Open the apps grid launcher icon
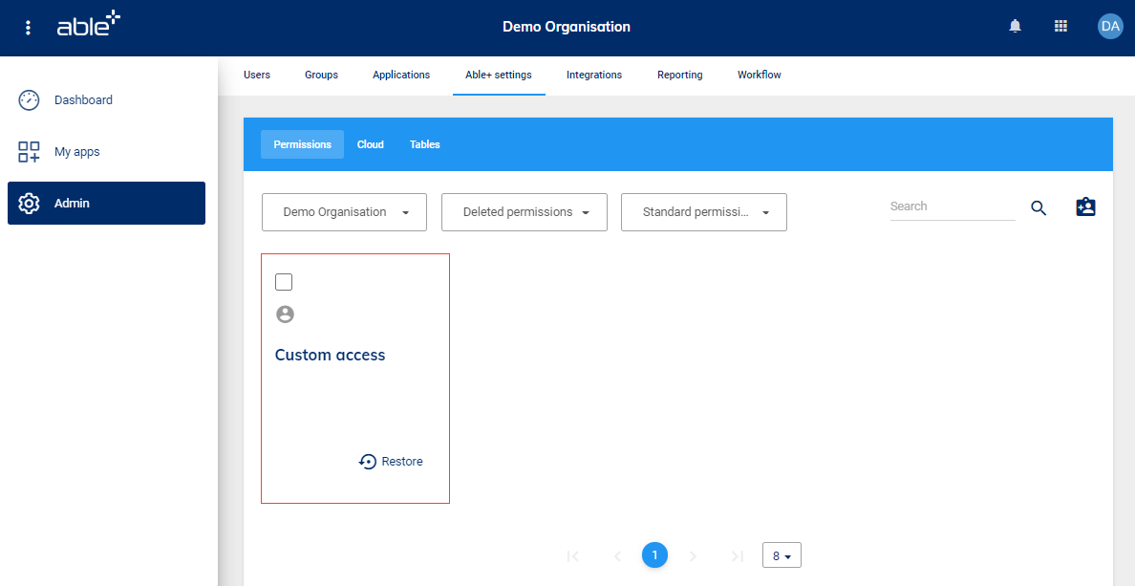1135x586 pixels. point(1060,27)
